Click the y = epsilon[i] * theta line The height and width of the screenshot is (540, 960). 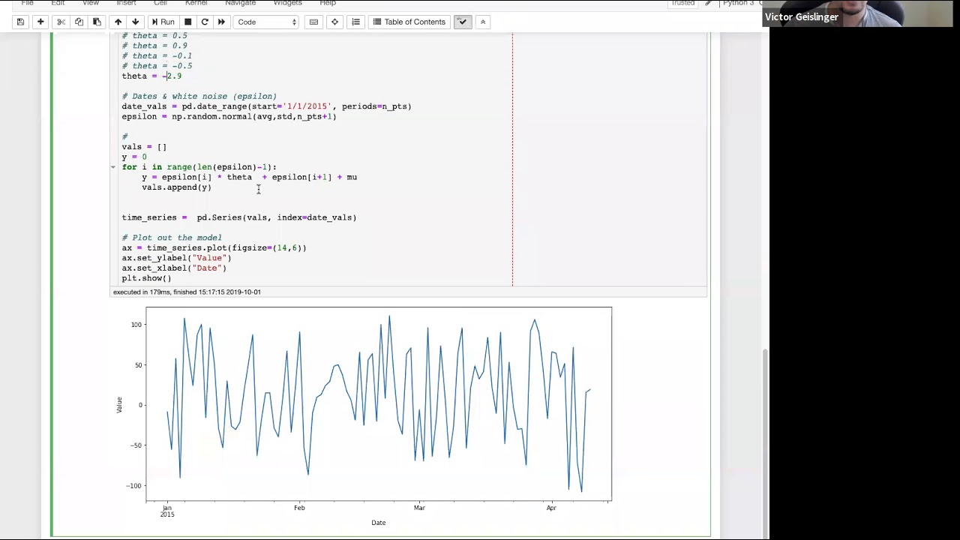(x=249, y=177)
